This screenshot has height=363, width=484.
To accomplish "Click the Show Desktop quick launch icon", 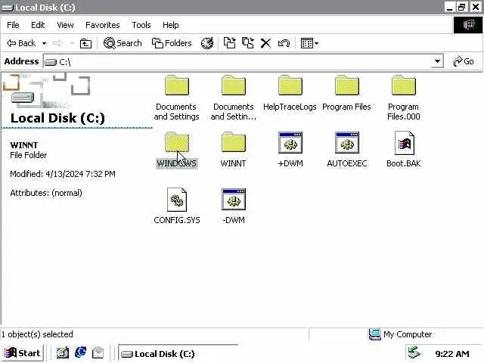I will coord(63,353).
